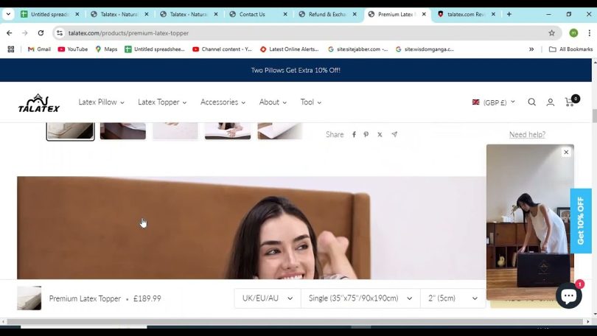Close the floating video popup
The width and height of the screenshot is (597, 336).
(566, 153)
